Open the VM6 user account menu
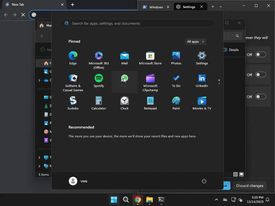This screenshot has height=206, width=275. 78,181
